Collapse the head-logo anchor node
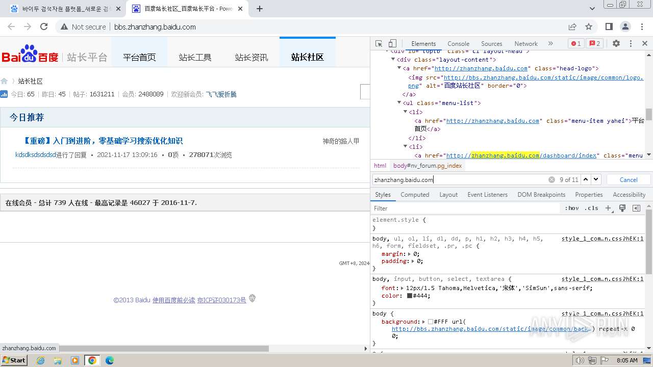This screenshot has height=367, width=653. click(399, 68)
